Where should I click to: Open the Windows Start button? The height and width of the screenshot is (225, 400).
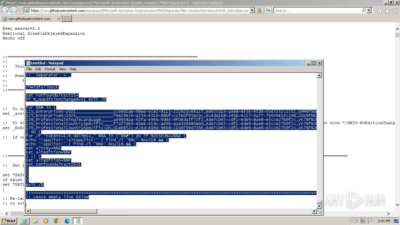pyautogui.click(x=8, y=221)
